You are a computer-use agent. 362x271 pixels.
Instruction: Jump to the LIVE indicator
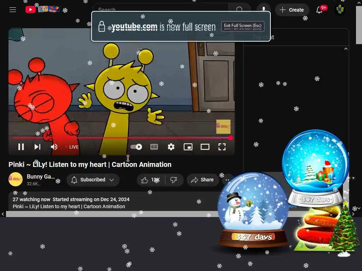coord(72,147)
